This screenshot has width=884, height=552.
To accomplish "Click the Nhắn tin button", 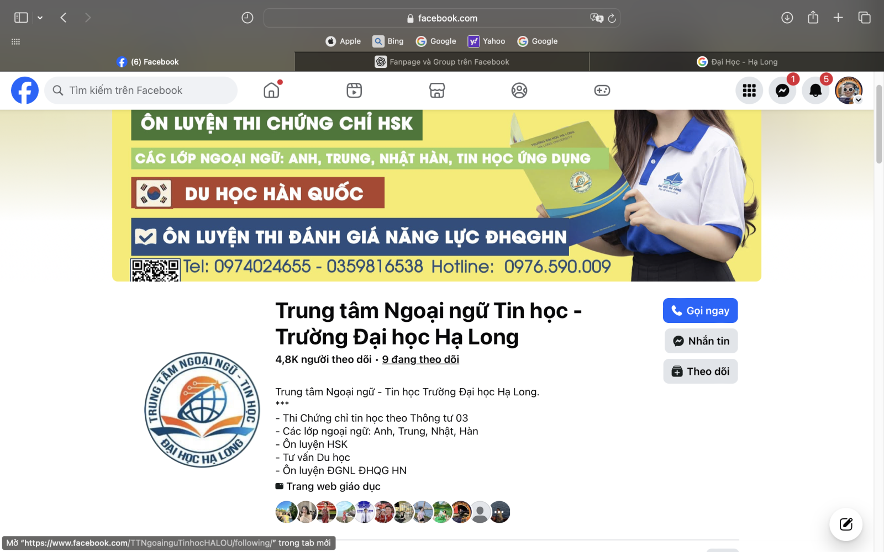I will 701,341.
